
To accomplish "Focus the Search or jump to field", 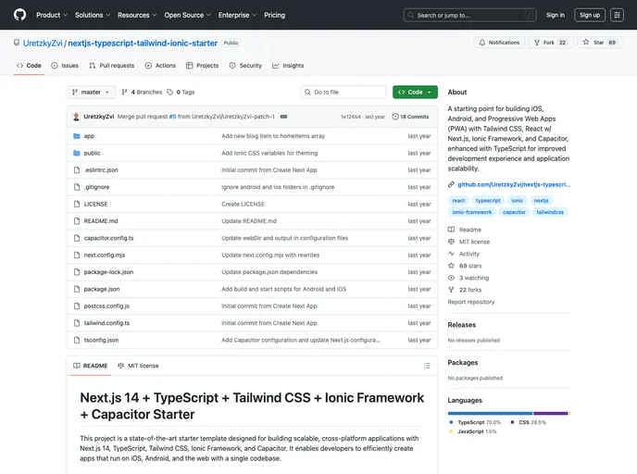I will [x=470, y=15].
